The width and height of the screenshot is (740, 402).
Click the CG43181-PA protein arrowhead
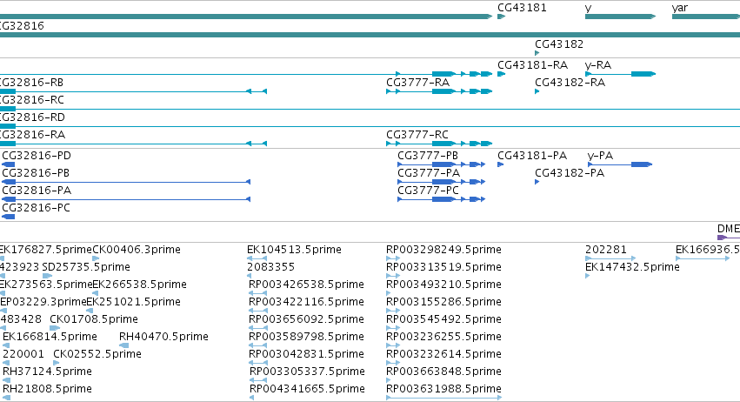501,164
